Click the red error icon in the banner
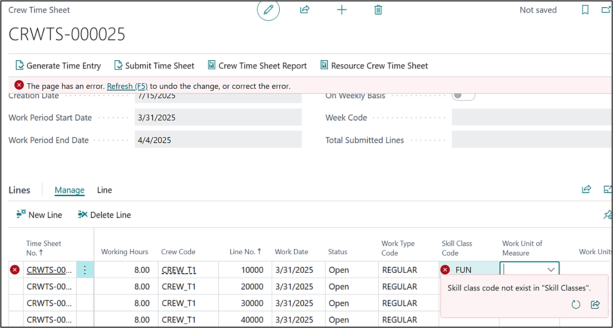Viewport: 613px width, 328px height. coord(19,85)
